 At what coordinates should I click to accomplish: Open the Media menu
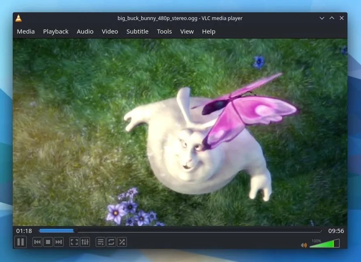25,32
